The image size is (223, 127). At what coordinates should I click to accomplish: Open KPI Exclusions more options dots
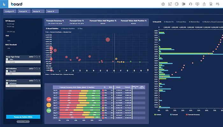(x=39, y=81)
